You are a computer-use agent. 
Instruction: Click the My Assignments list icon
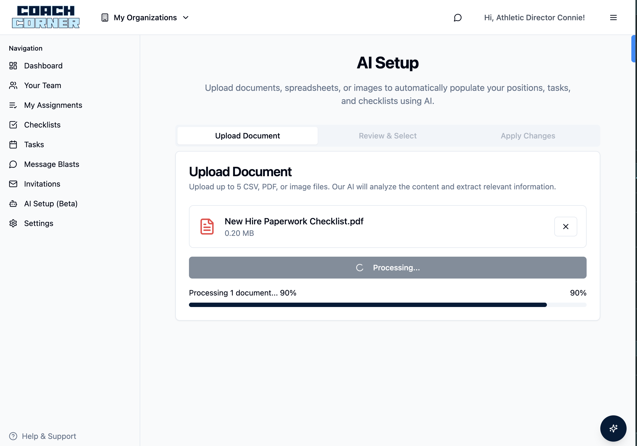tap(13, 105)
